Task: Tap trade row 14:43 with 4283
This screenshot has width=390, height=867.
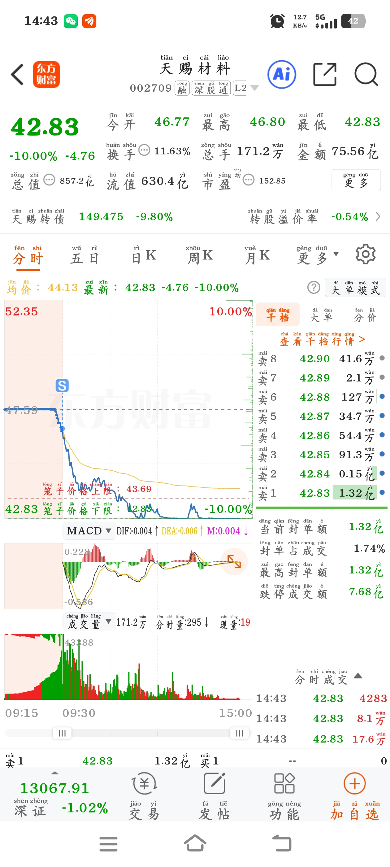Action: tap(321, 698)
